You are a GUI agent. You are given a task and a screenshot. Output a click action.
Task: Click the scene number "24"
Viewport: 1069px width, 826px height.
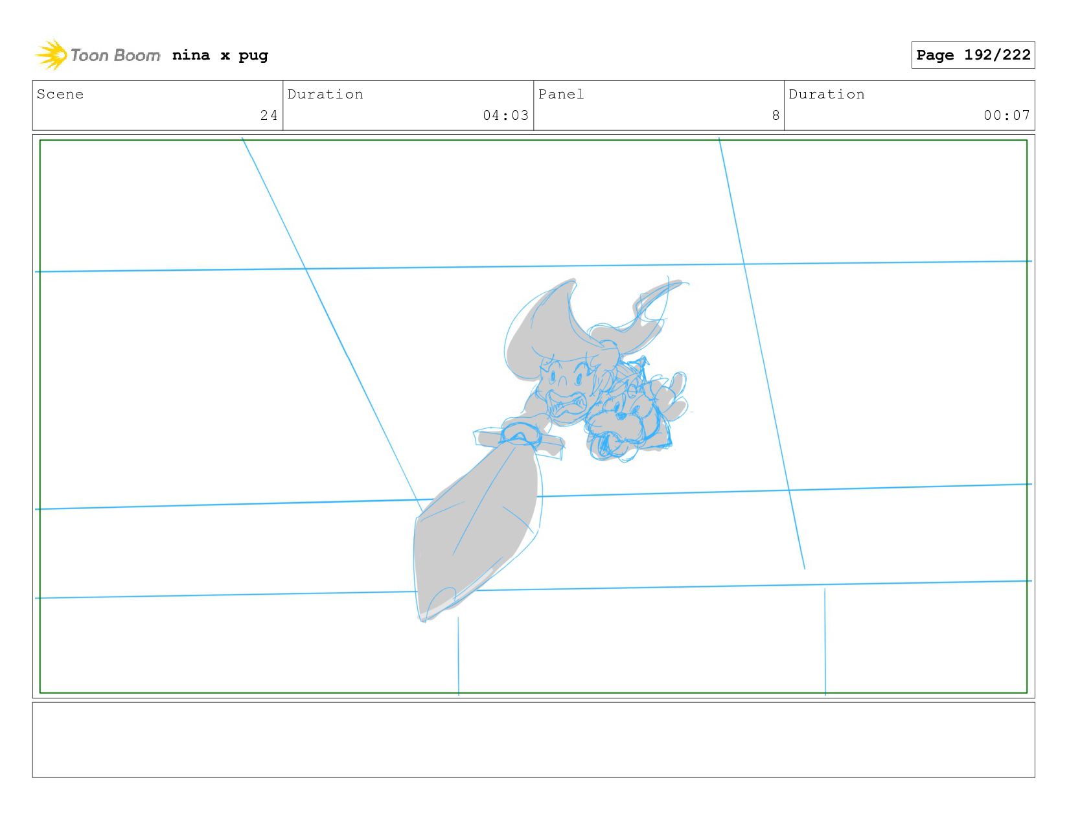click(269, 115)
